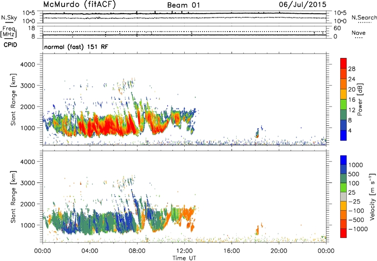Click the 'N.Sky' legend label

pos(9,17)
